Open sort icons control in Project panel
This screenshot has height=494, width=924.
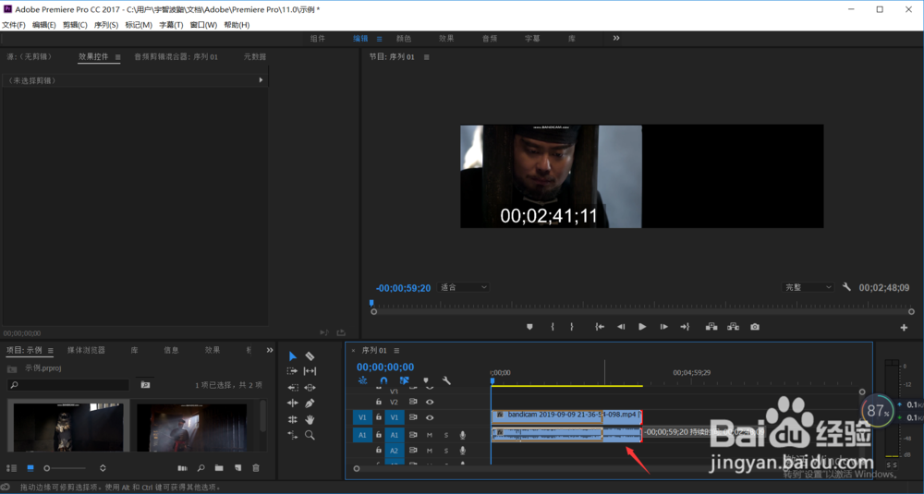[103, 468]
